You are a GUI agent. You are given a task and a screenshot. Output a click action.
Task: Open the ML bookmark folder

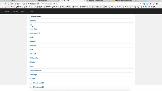tap(105, 7)
